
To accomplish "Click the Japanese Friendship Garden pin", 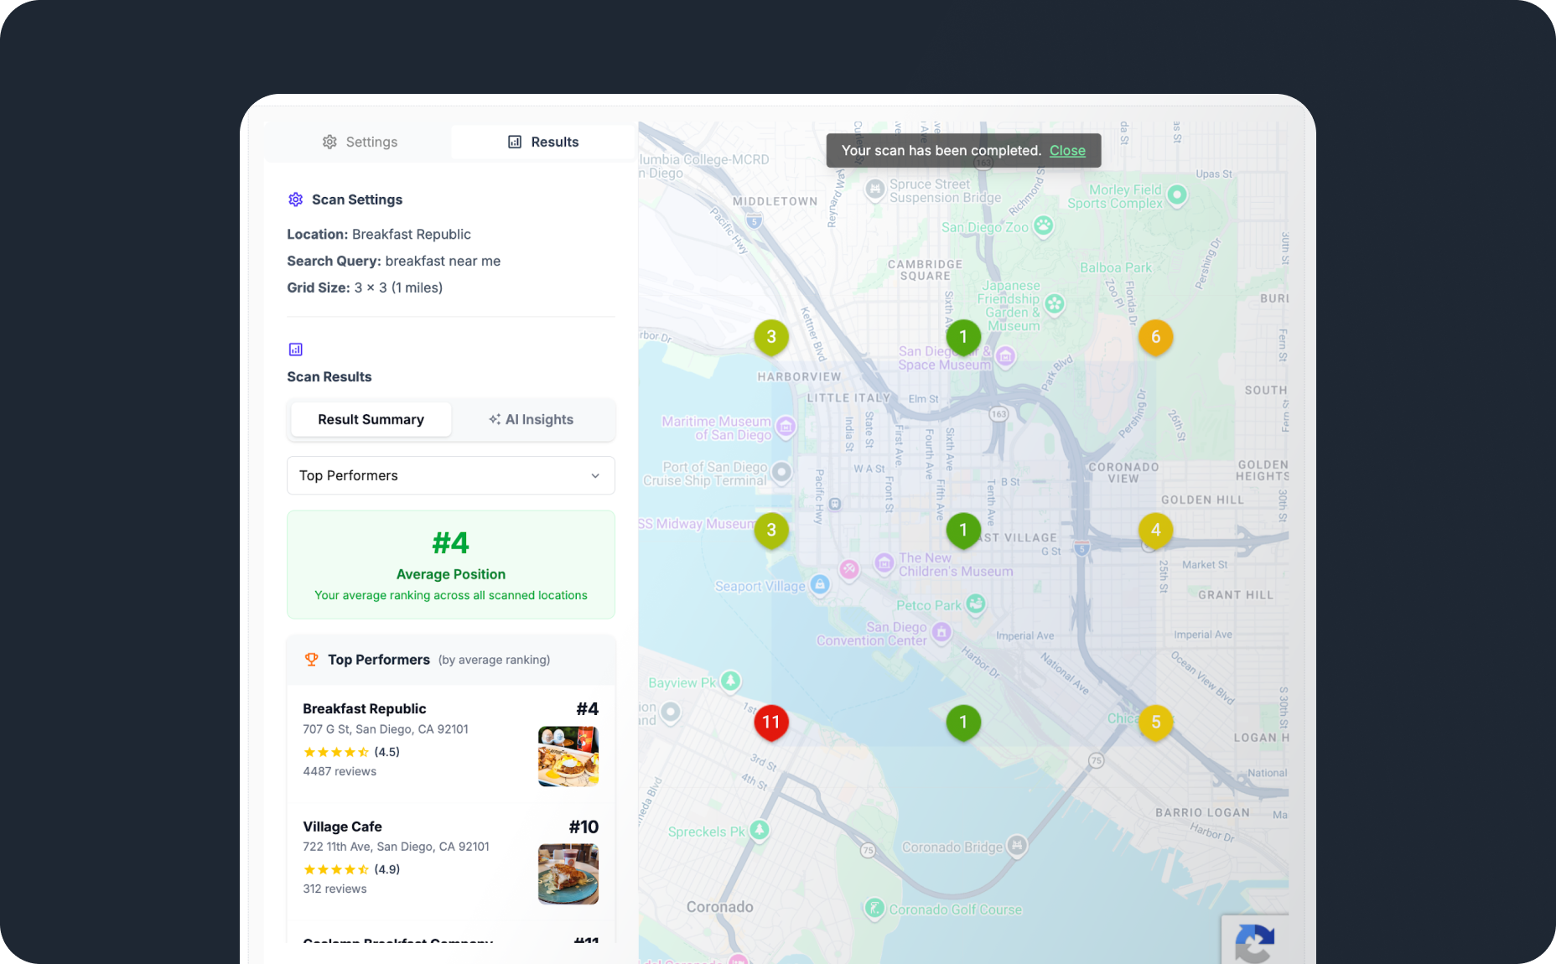I will [1055, 304].
